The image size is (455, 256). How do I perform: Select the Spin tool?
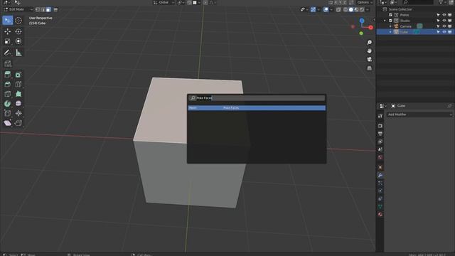8,103
